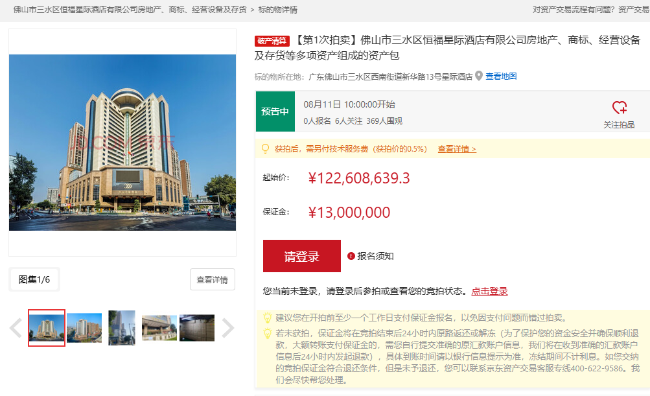Select the second hotel aerial thumbnail
Viewport: 650px width, 396px height.
[84, 327]
